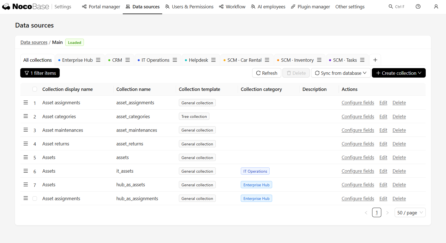
Task: Go to the previous page arrow
Action: [366, 213]
